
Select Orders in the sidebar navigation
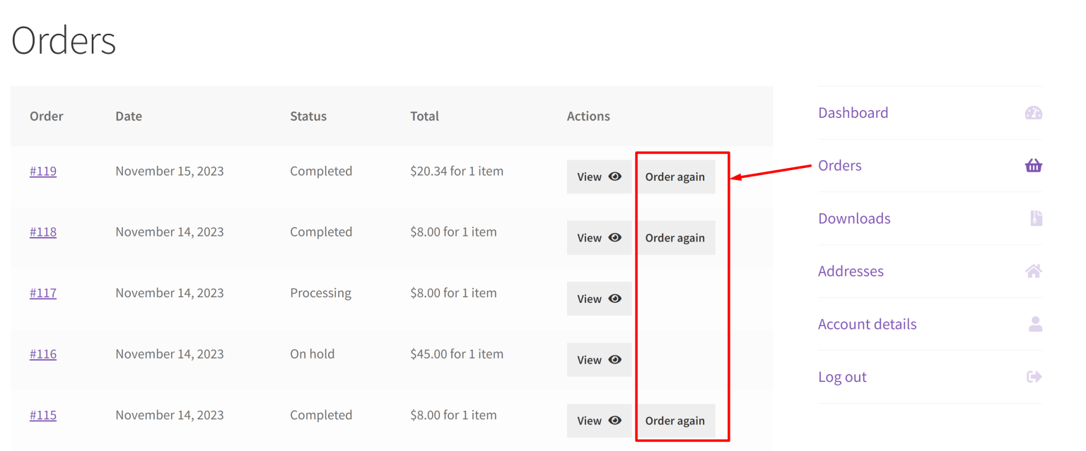(839, 165)
